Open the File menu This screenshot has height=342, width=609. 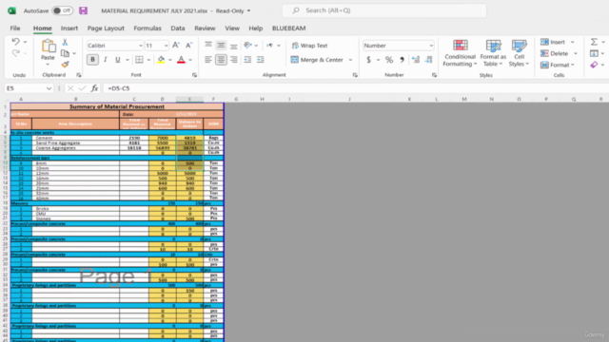pyautogui.click(x=15, y=28)
